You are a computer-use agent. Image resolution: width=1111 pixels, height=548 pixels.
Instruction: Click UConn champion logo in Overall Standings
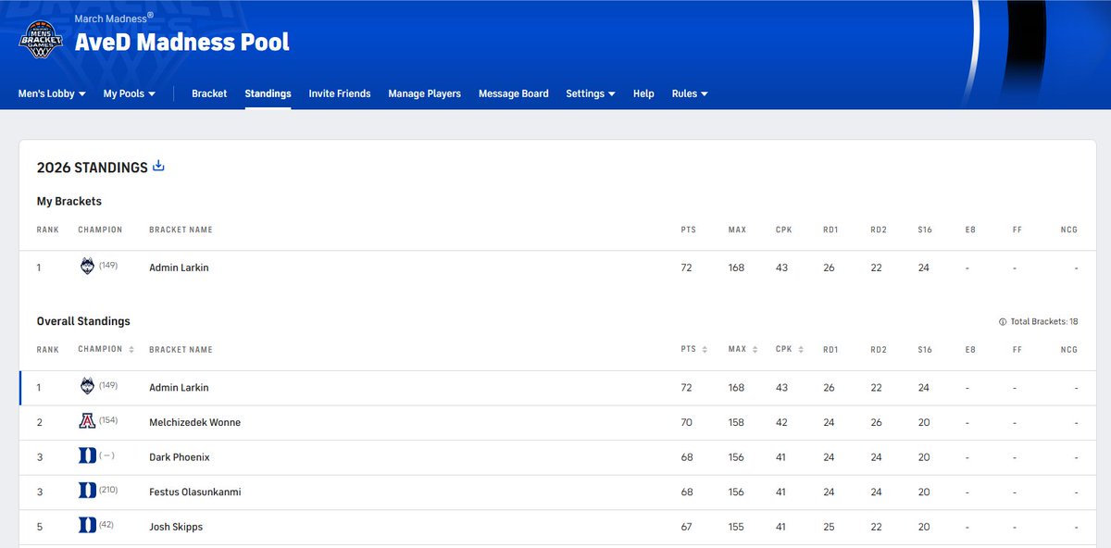tap(87, 387)
